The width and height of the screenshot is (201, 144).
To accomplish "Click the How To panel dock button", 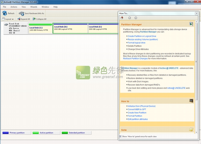I will [x=197, y=13].
